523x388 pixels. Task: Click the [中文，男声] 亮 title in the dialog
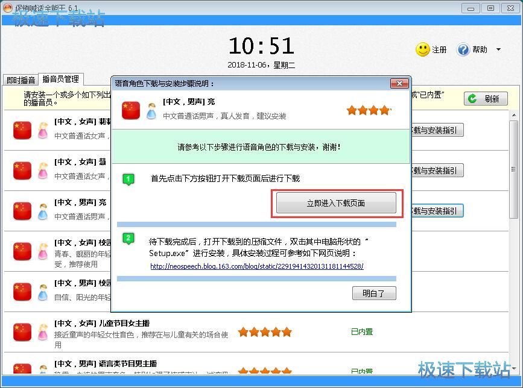click(x=189, y=102)
